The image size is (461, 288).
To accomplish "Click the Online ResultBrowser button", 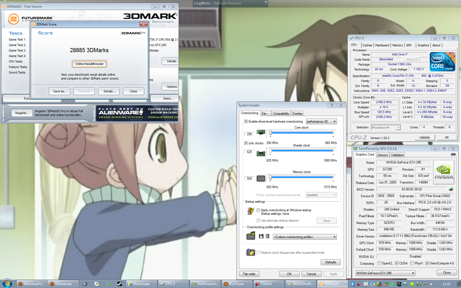I will 89,64.
